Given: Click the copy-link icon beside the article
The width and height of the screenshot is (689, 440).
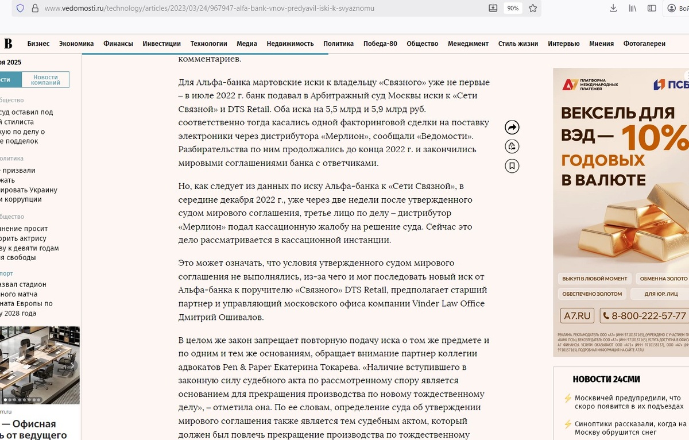Looking at the screenshot, I should 512,146.
